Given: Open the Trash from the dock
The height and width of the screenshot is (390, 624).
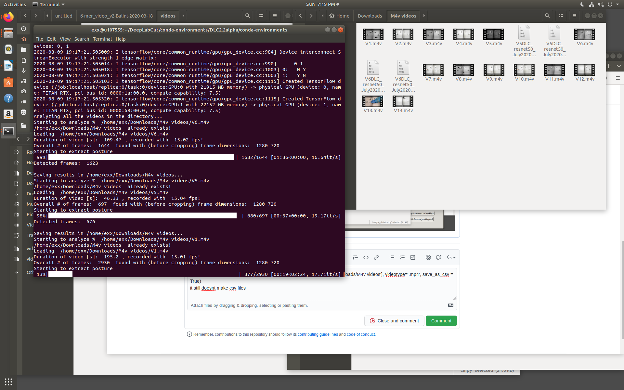Looking at the screenshot, I should click(x=23, y=112).
